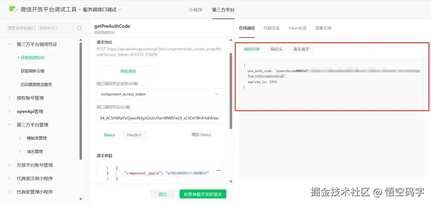Click the POST request URL text

[x=159, y=52]
